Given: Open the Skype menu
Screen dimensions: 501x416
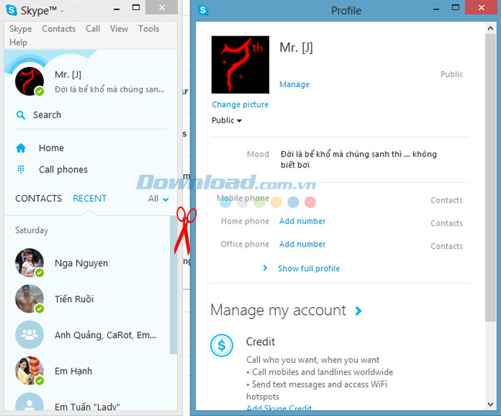Looking at the screenshot, I should point(21,29).
